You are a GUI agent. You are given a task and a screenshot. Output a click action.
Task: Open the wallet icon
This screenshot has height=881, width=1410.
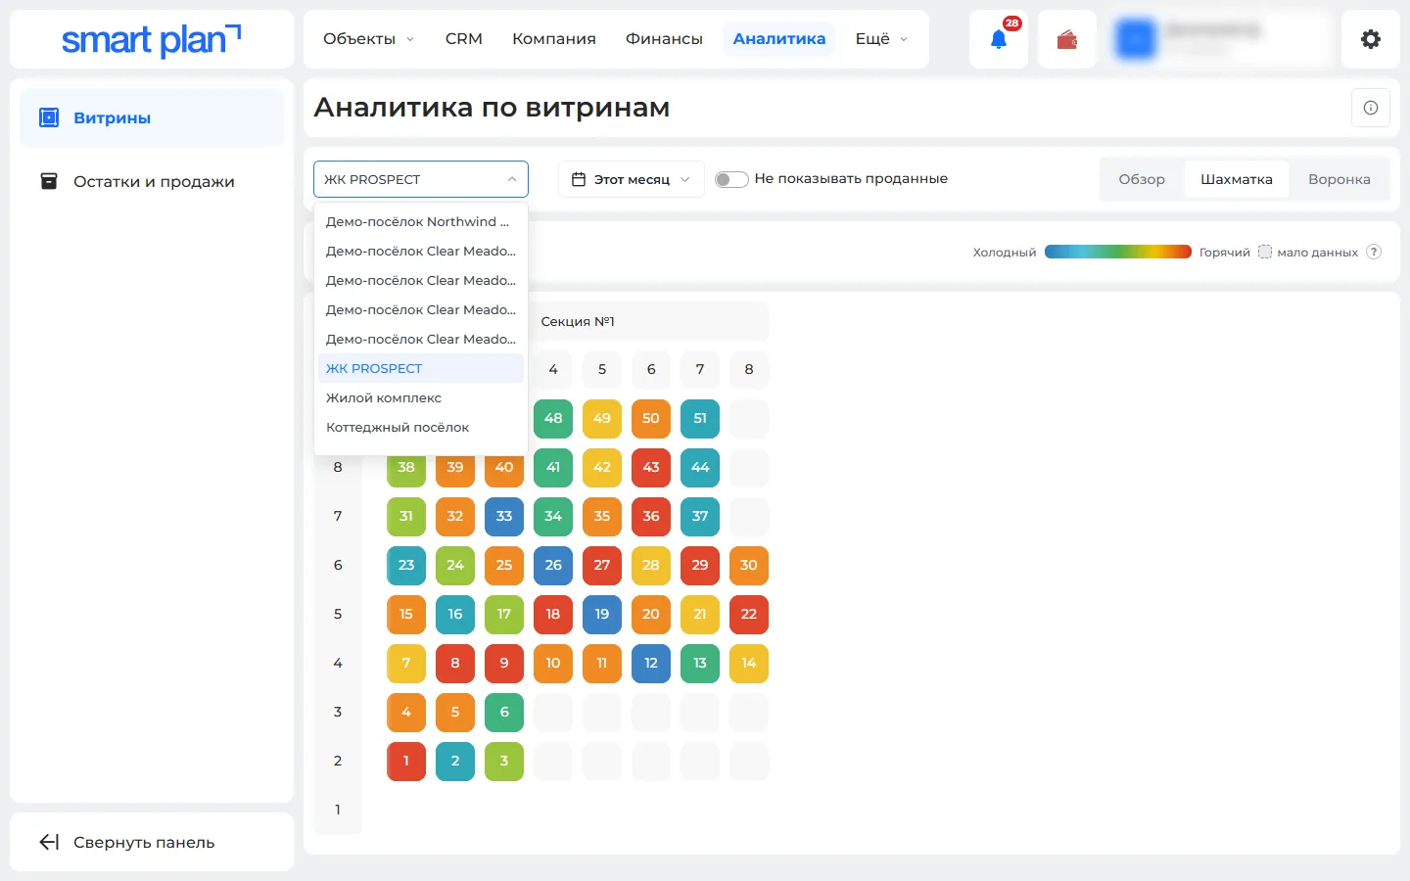point(1067,39)
